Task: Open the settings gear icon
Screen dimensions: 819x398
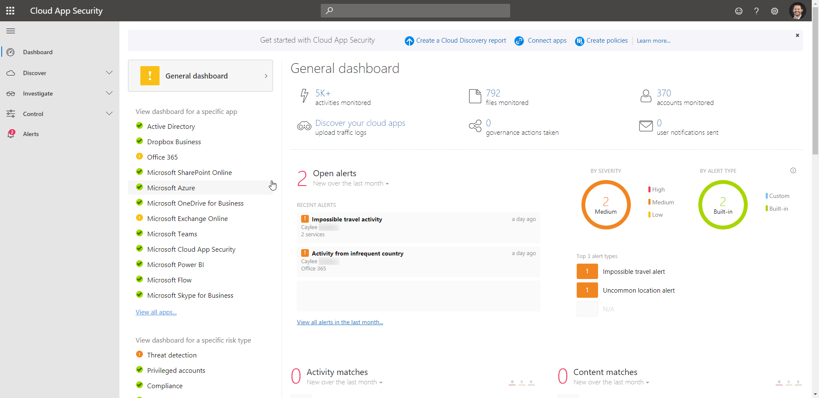Action: (775, 11)
